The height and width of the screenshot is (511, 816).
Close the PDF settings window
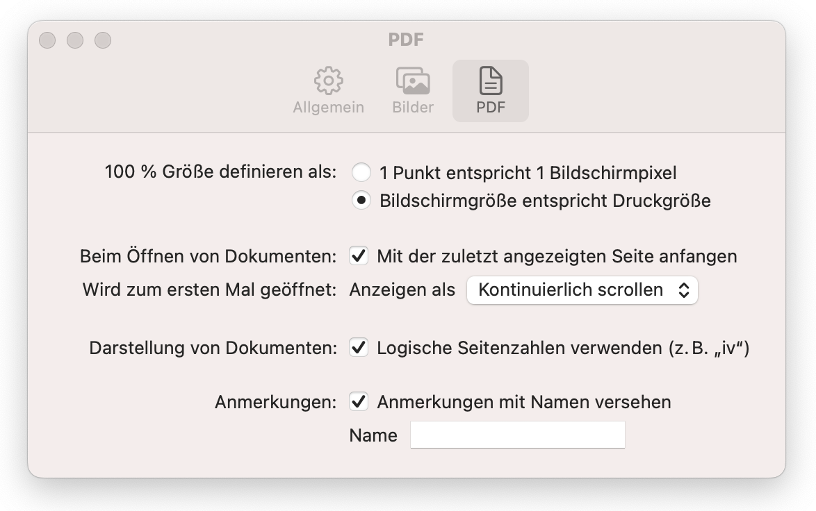click(x=47, y=40)
